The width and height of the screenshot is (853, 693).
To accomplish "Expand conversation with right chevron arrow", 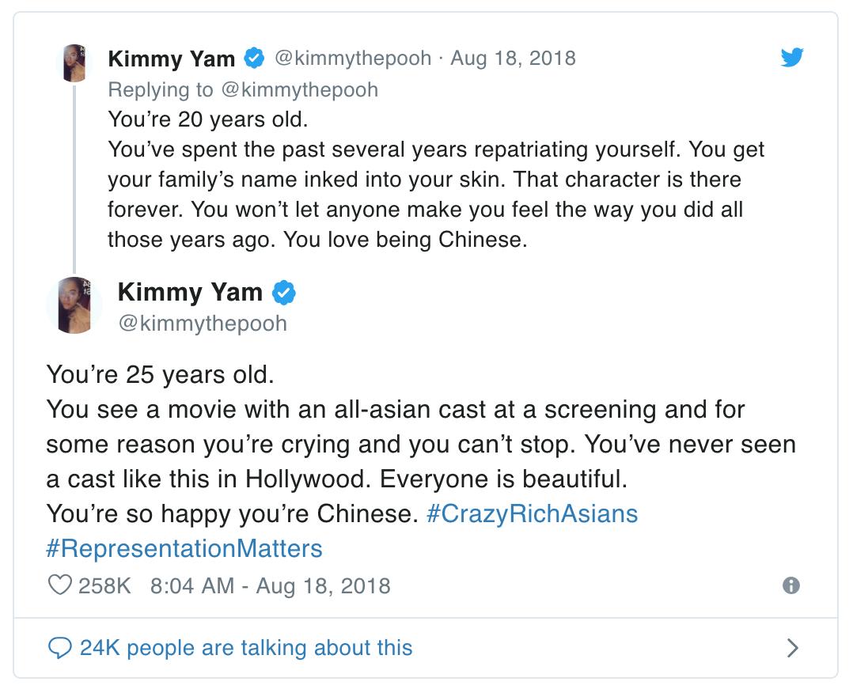I will pos(791,649).
